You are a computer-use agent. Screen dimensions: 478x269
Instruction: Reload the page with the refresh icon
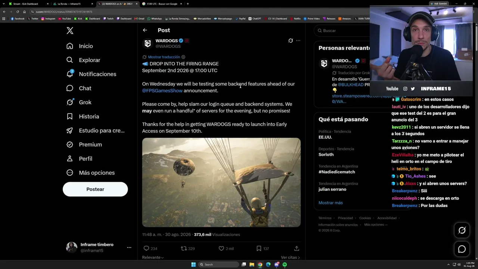(x=18, y=12)
